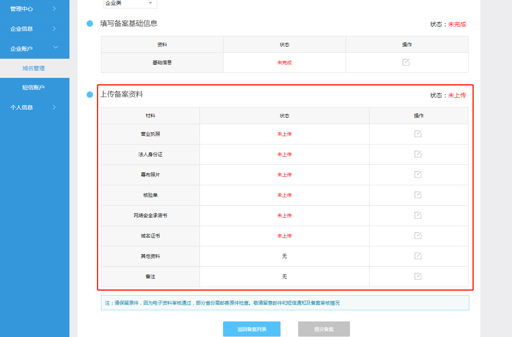Image resolution: width=512 pixels, height=337 pixels.
Task: Select 域名管理 in sidebar
Action: coord(34,68)
